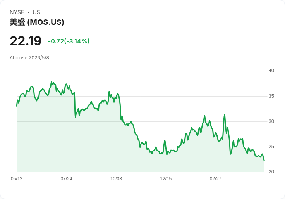285x199 pixels.
Task: Click the starting point of the price line
Action: click(x=17, y=106)
